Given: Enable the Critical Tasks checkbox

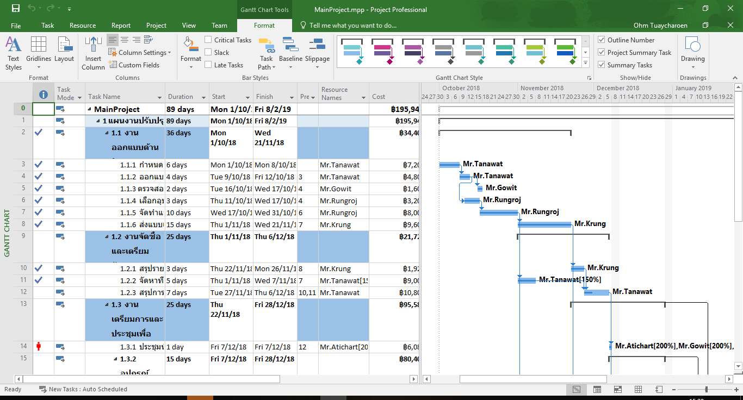Looking at the screenshot, I should coord(208,40).
